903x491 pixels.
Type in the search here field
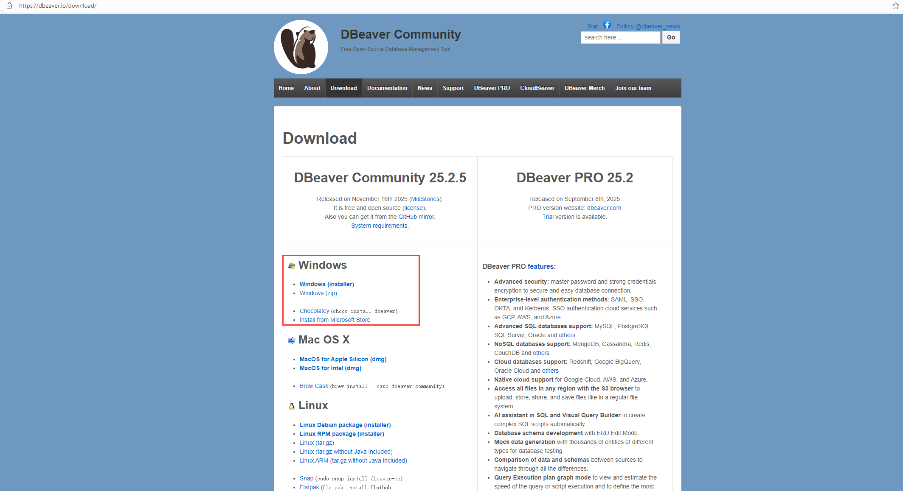coord(620,37)
